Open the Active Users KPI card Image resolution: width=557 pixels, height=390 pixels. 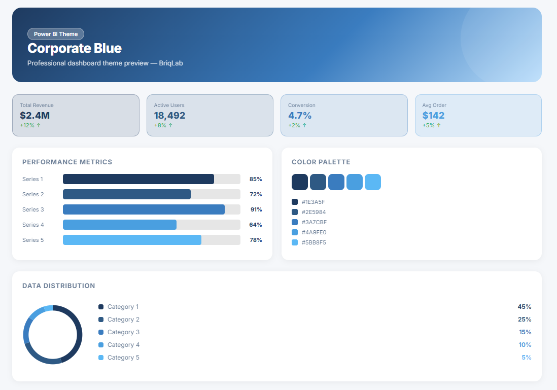tap(210, 115)
